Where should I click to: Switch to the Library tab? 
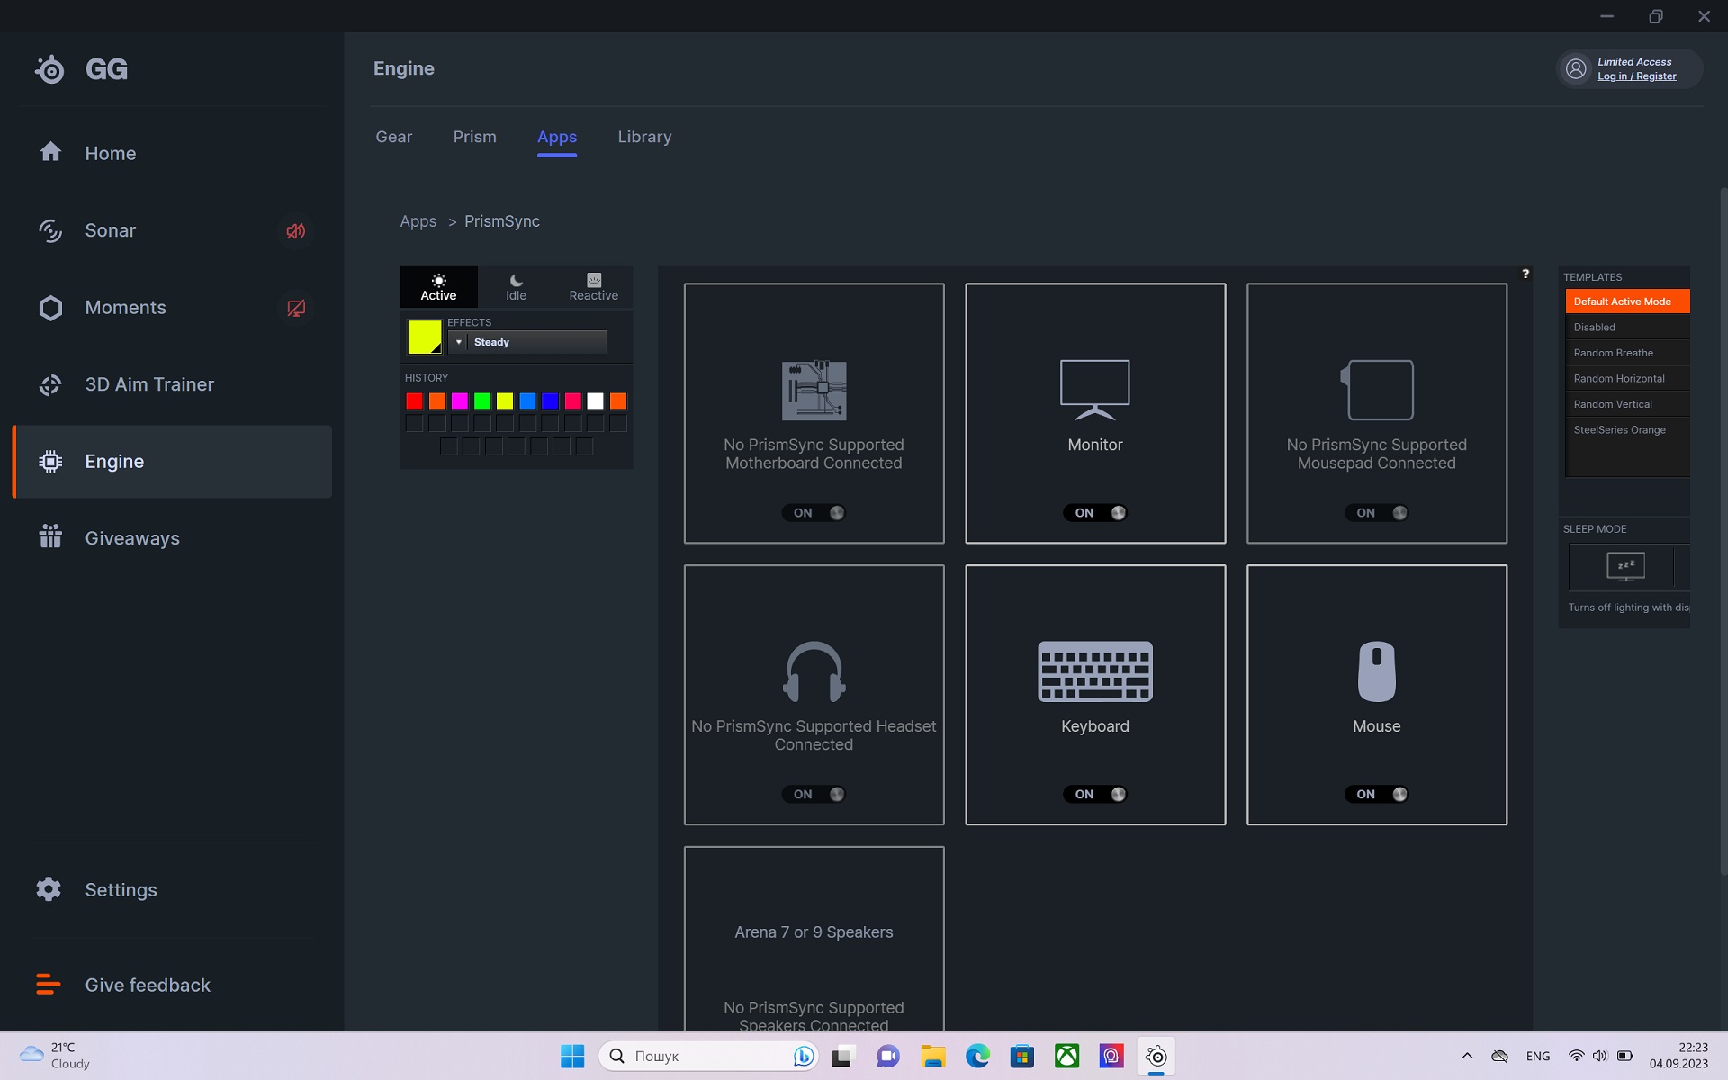click(644, 137)
